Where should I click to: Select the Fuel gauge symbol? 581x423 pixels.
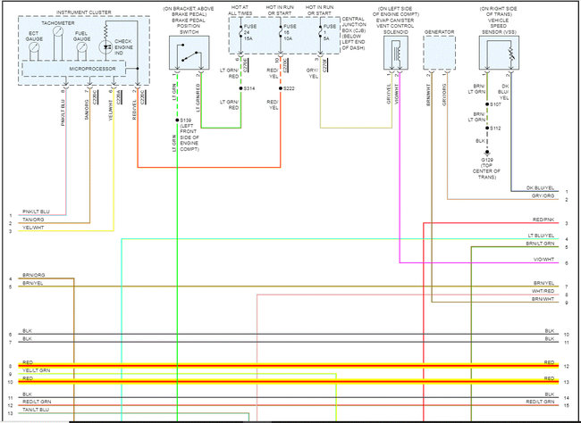(x=82, y=47)
